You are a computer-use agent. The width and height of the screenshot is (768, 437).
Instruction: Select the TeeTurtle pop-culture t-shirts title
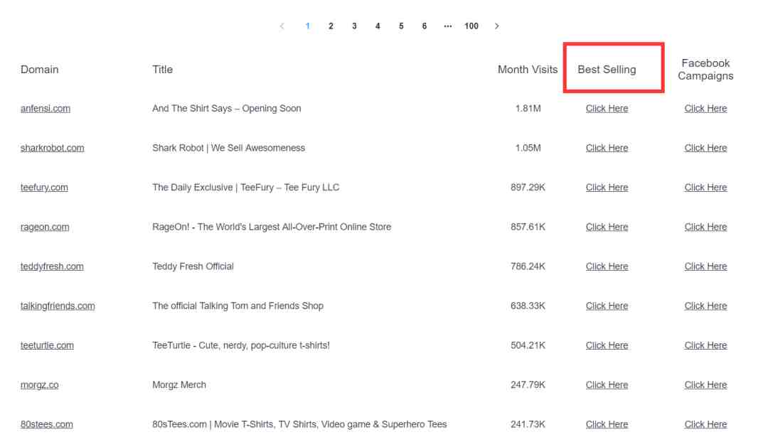pos(241,345)
